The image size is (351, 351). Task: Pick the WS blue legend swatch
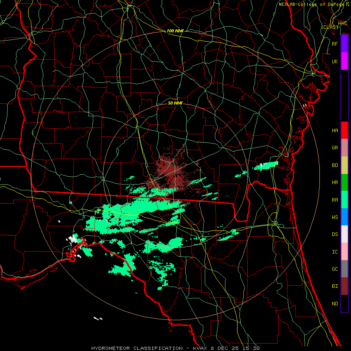[344, 217]
